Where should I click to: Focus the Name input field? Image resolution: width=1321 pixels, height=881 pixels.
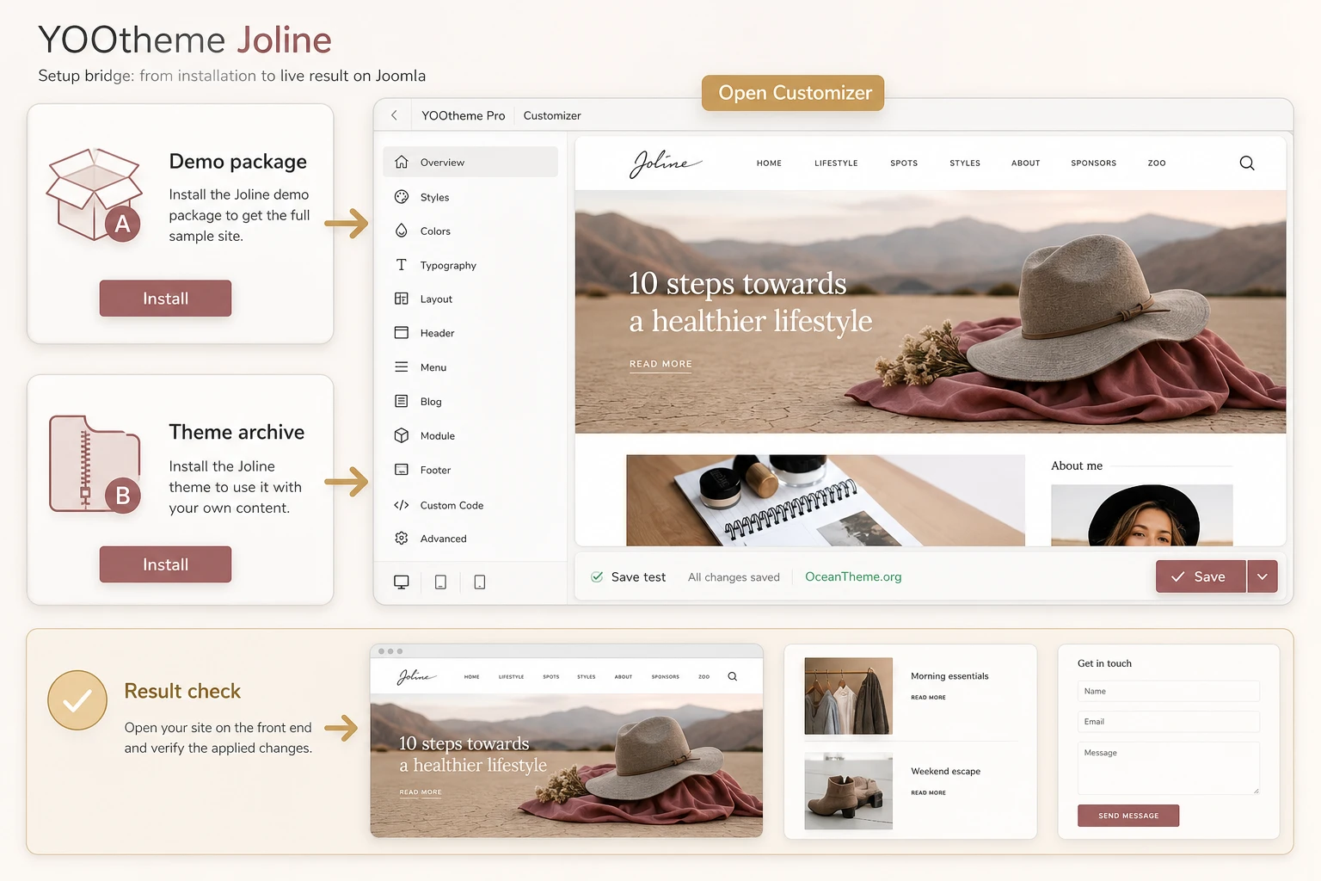tap(1168, 691)
